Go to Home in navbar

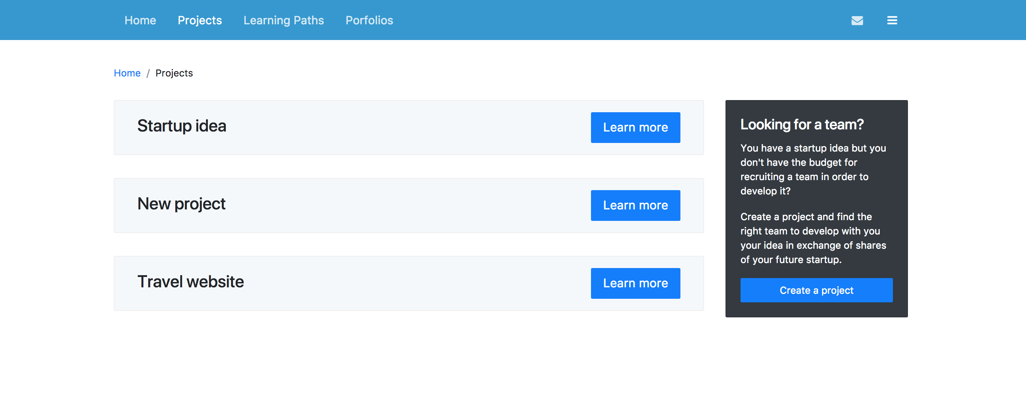(140, 20)
